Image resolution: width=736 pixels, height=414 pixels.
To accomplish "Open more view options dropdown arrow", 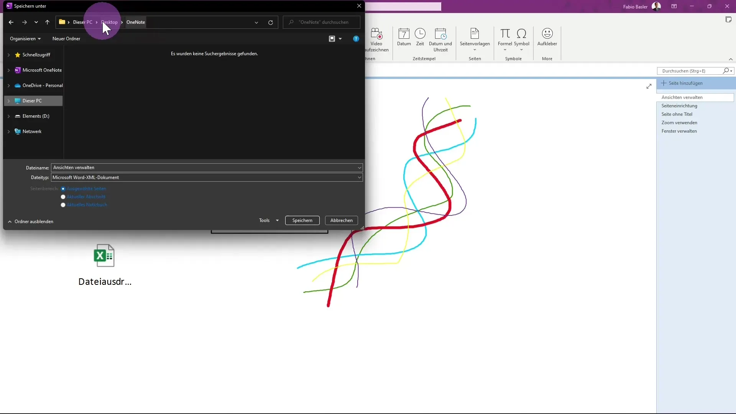I will (340, 39).
